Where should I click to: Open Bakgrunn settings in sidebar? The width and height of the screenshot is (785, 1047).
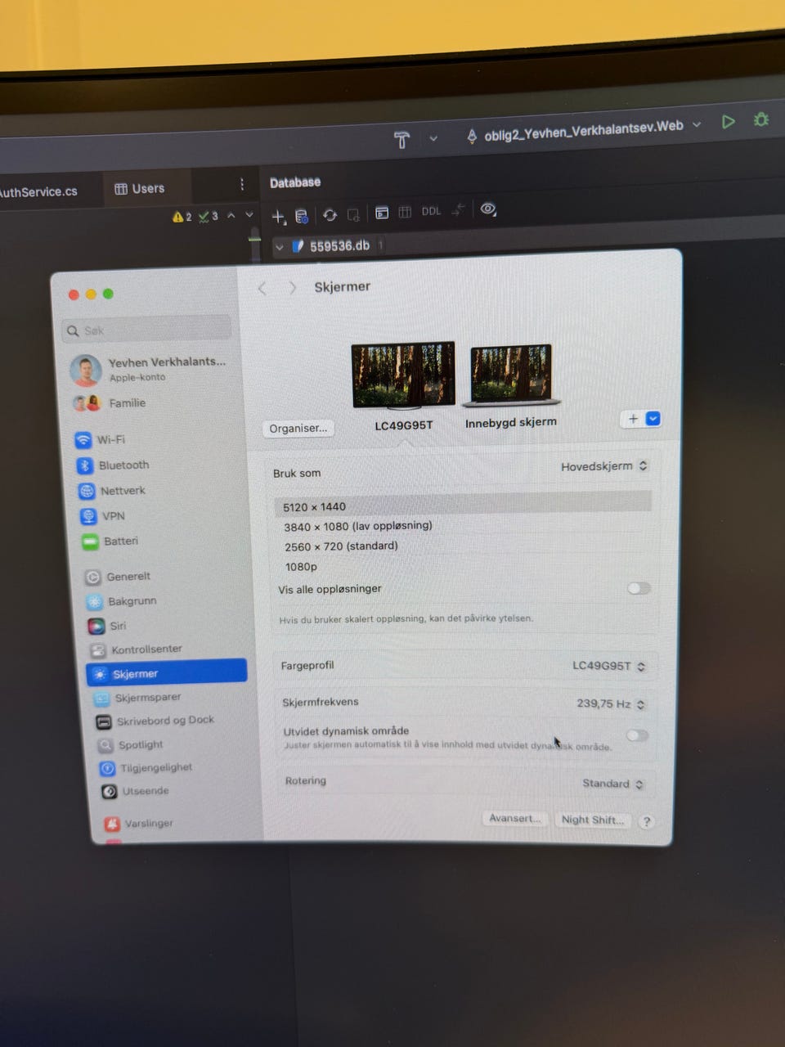[122, 600]
